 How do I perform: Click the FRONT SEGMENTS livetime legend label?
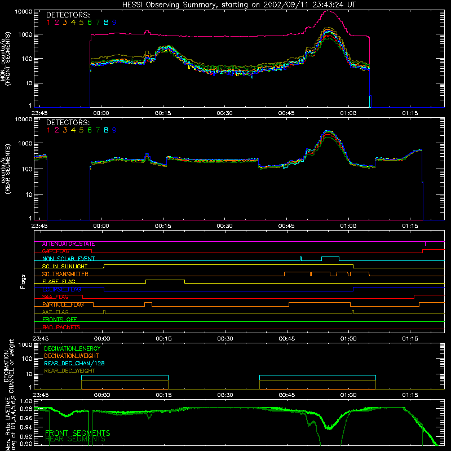[x=78, y=433]
